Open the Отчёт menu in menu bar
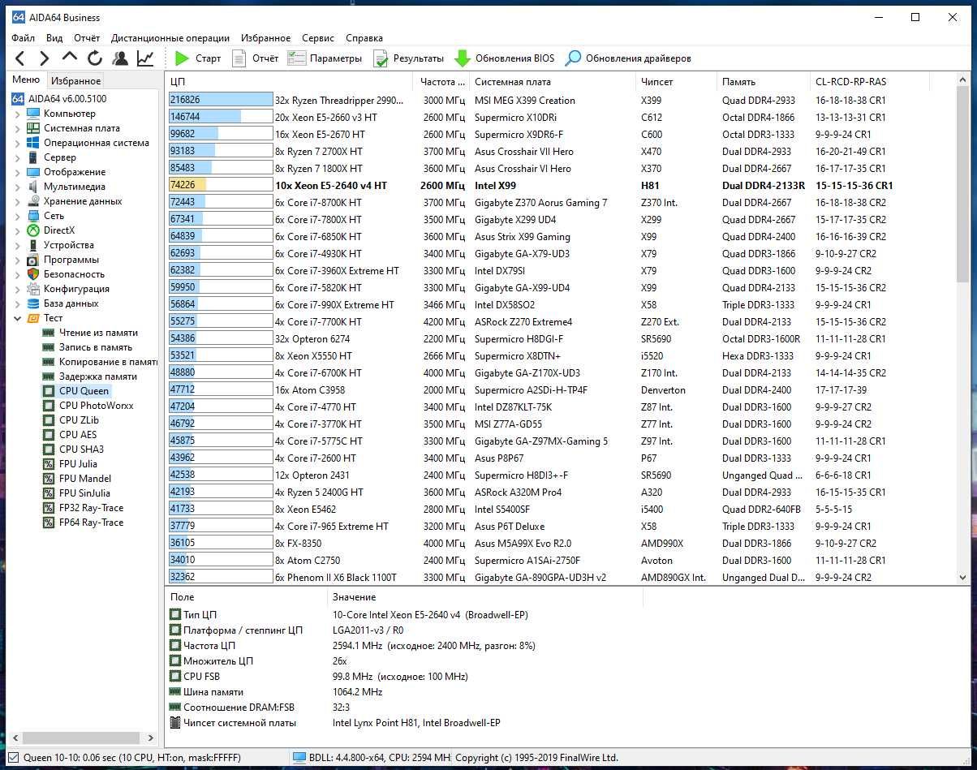The width and height of the screenshot is (977, 770). (x=87, y=38)
